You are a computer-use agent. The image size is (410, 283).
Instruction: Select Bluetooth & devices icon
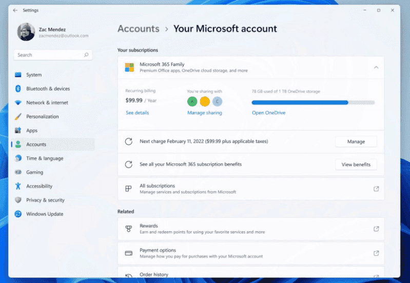coord(18,89)
